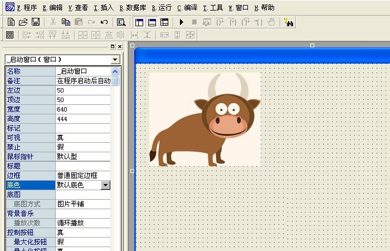Click the form preview icon in alignment toolbar
390x251 pixels.
(x=9, y=35)
